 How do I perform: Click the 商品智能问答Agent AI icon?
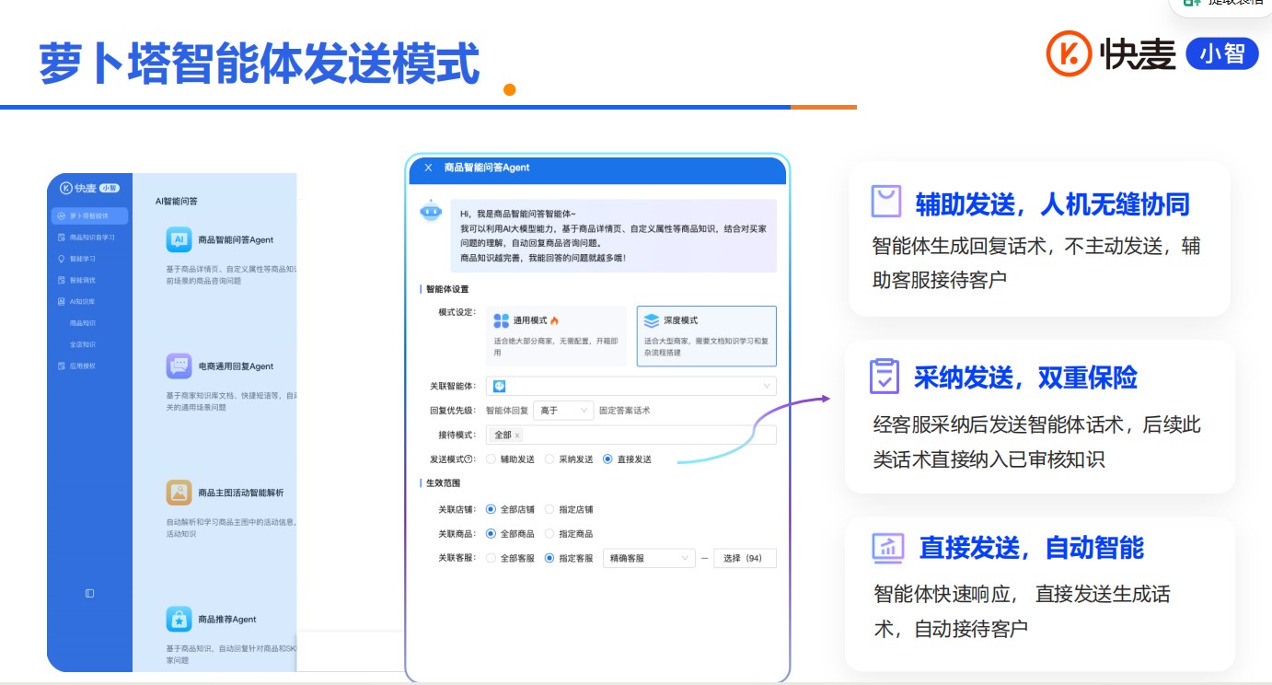[179, 239]
